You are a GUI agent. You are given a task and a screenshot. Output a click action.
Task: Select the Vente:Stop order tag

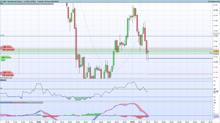[8, 75]
